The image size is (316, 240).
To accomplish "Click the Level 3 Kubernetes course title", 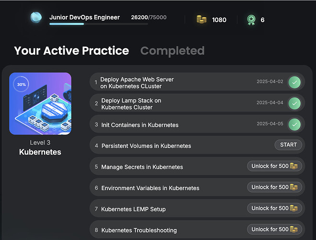I will (40, 152).
